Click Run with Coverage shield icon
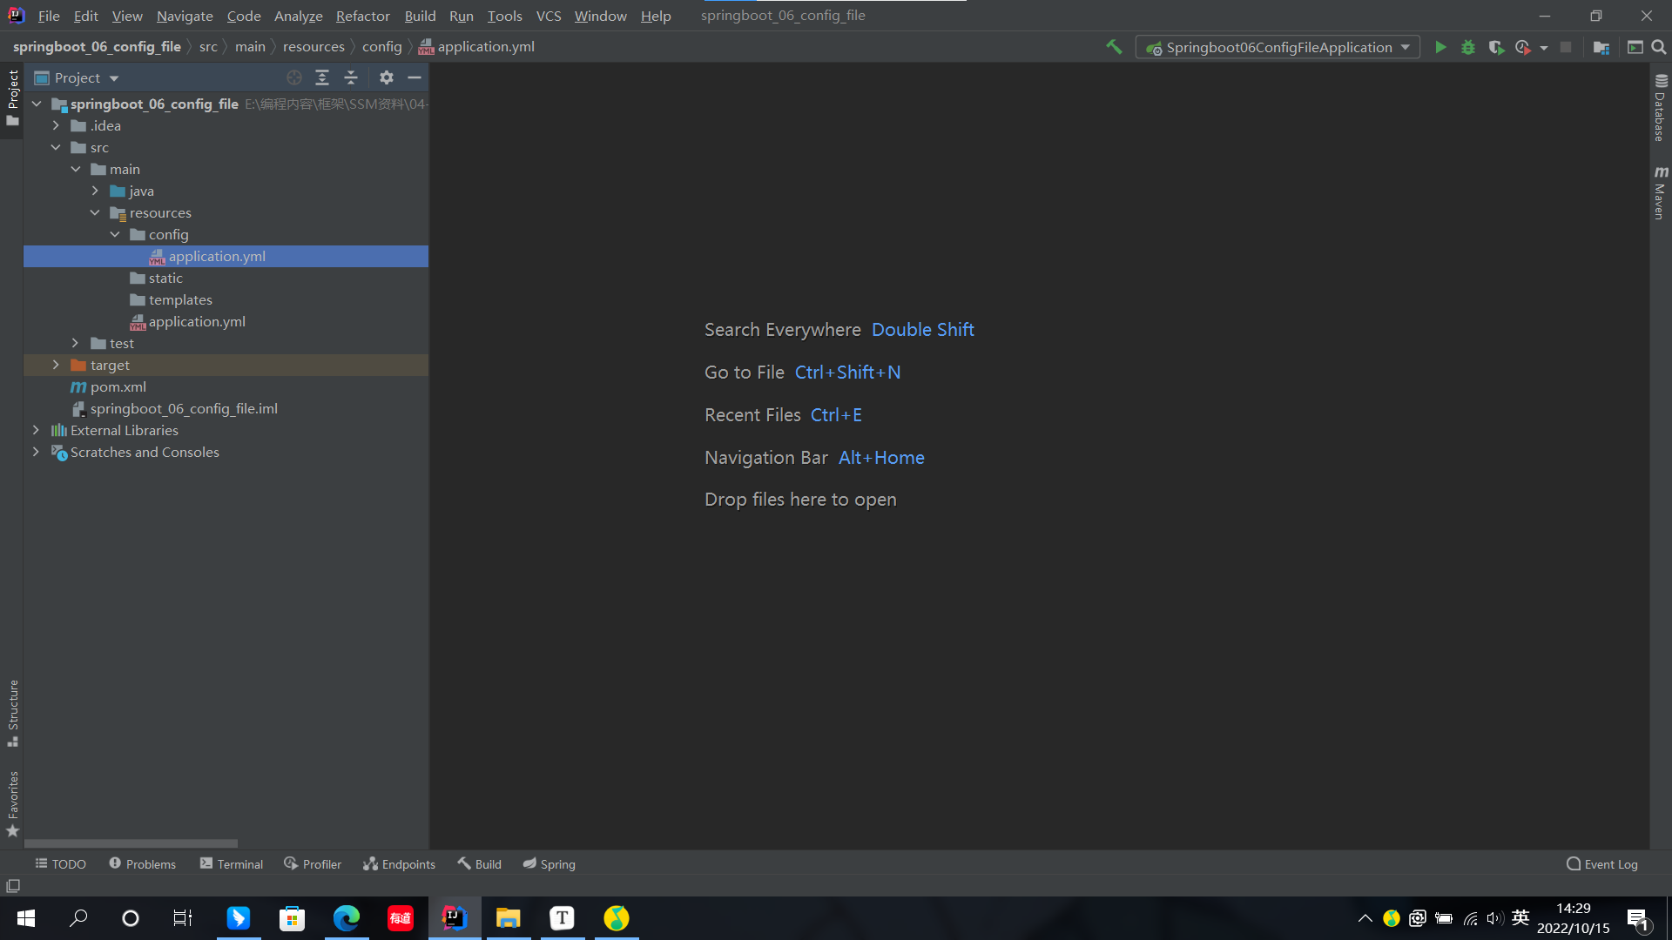Screen dimensions: 1672x940 coord(1496,47)
